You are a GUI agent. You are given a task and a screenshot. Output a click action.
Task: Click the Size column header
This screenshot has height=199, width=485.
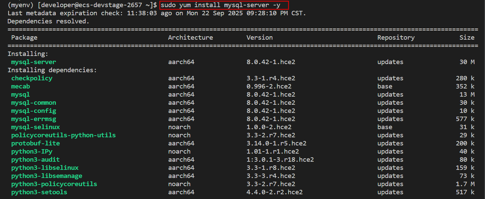click(467, 38)
